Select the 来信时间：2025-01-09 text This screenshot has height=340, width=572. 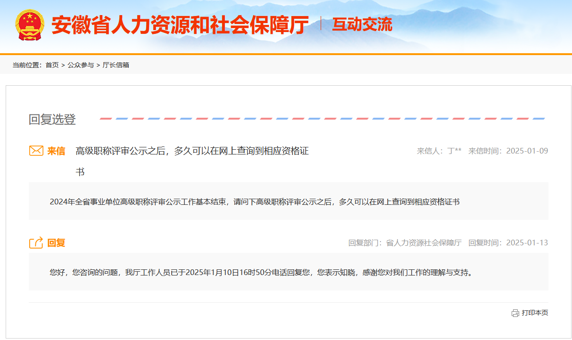tap(508, 151)
